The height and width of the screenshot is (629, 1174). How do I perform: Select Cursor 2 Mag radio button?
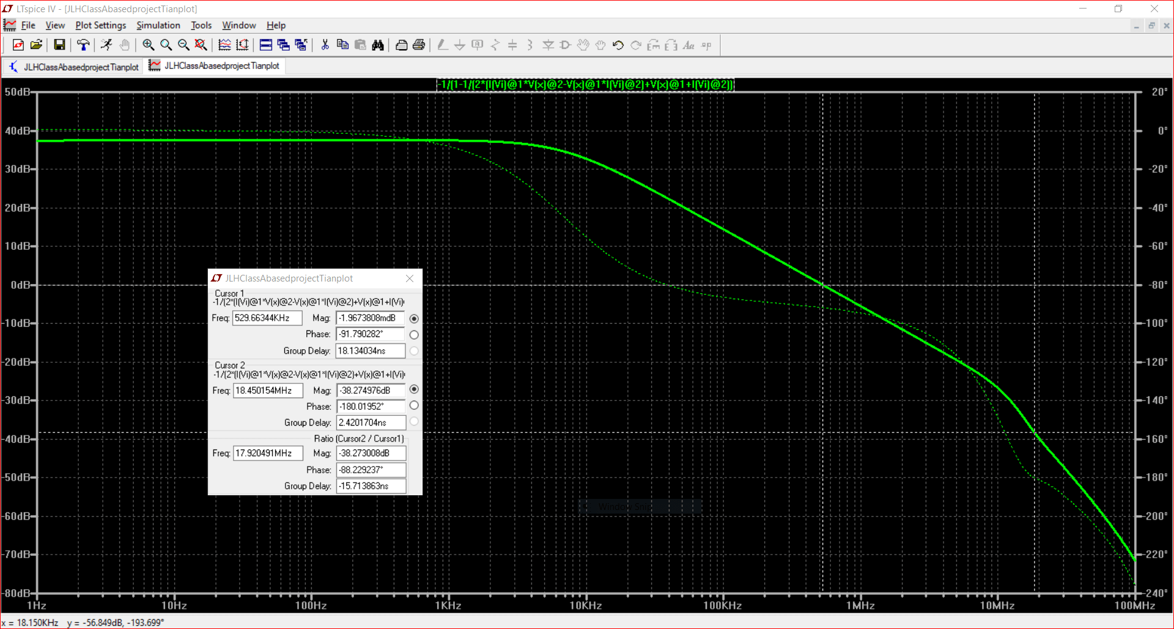pos(414,390)
